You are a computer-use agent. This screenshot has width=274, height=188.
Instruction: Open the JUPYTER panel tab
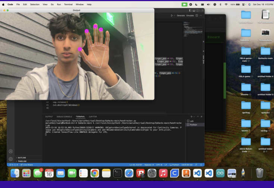pos(93,117)
